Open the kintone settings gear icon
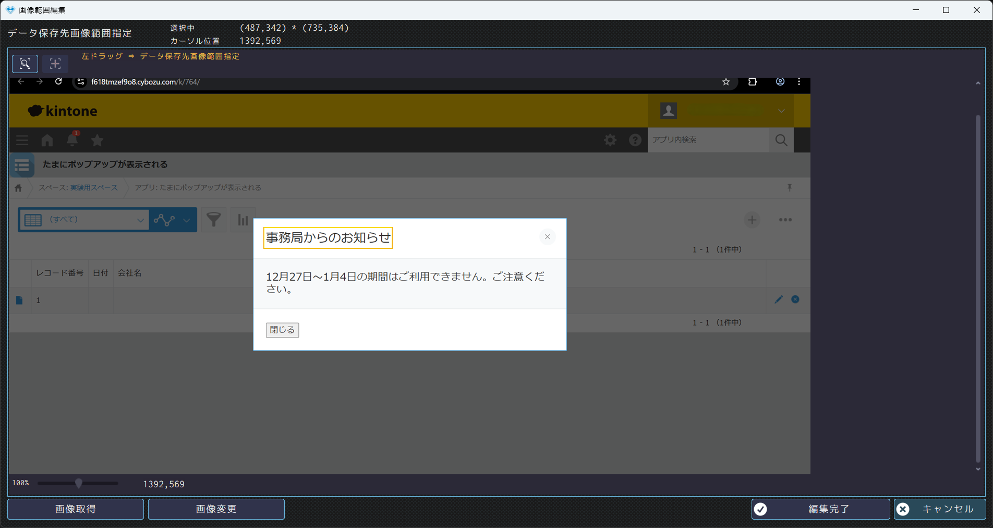This screenshot has height=528, width=993. (x=610, y=140)
